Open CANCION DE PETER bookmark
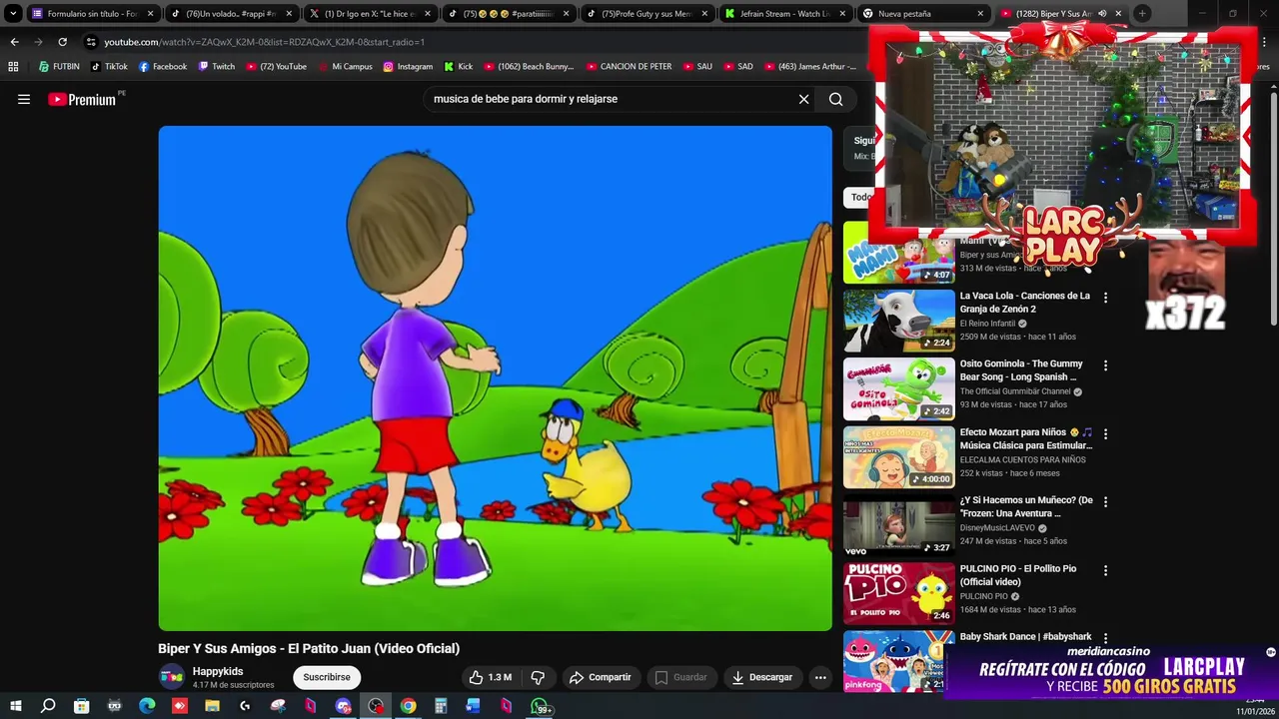The height and width of the screenshot is (719, 1279). (628, 67)
